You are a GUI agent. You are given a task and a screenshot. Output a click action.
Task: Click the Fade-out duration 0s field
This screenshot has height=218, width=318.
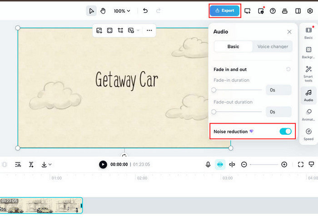[278, 112]
